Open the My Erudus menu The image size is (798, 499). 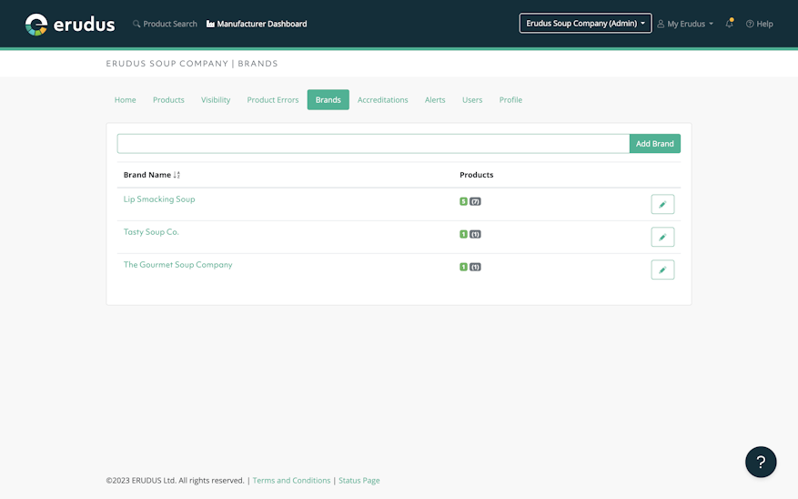click(x=685, y=24)
